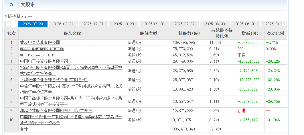The image size is (304, 135).
Task: Click change value -4,256,112
Action: coord(247,120)
